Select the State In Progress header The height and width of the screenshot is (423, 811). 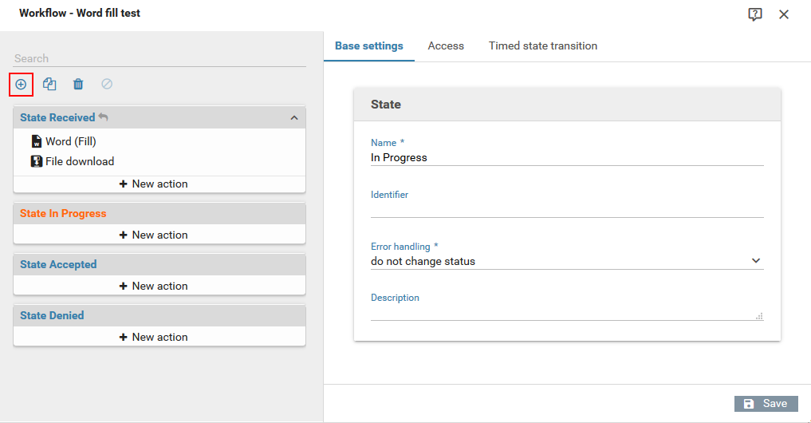pos(63,213)
